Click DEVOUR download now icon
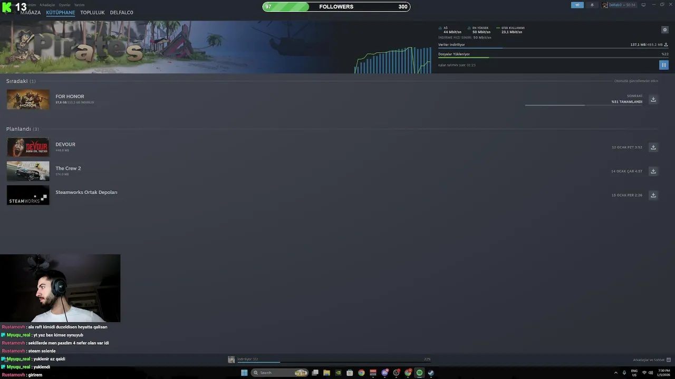Screen dimensions: 675x379 (653, 147)
